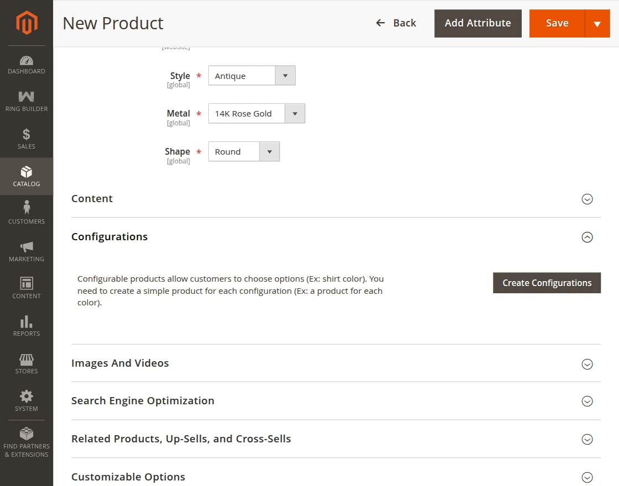619x486 pixels.
Task: Open the Save button dropdown arrow
Action: tap(599, 23)
